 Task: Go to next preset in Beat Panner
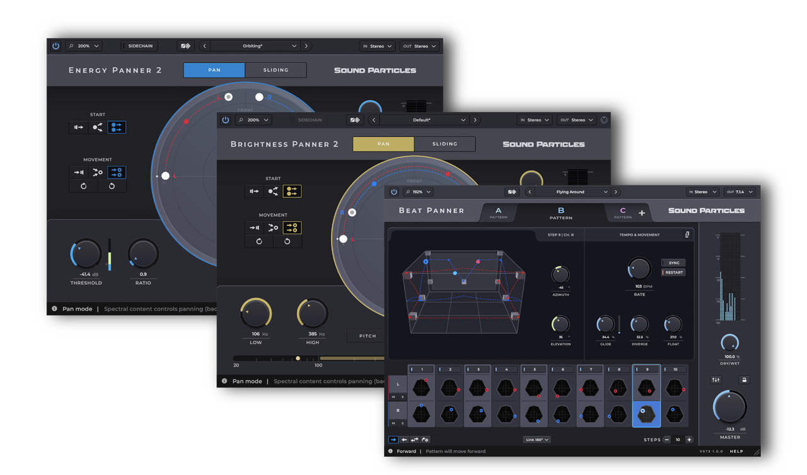click(616, 192)
